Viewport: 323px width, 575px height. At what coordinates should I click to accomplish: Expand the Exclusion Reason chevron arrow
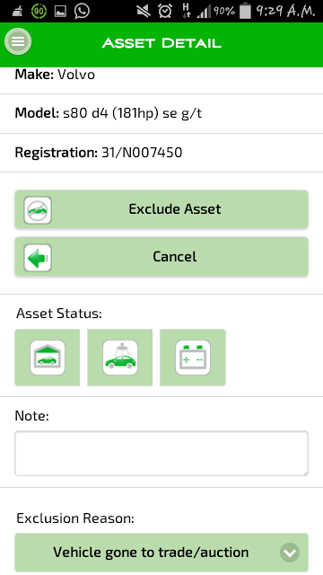(290, 553)
